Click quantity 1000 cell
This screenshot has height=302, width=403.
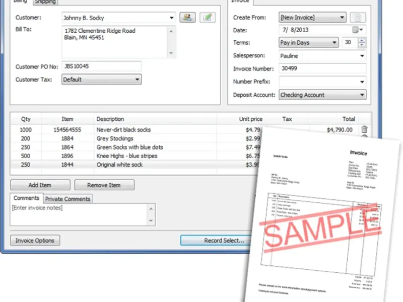point(26,130)
